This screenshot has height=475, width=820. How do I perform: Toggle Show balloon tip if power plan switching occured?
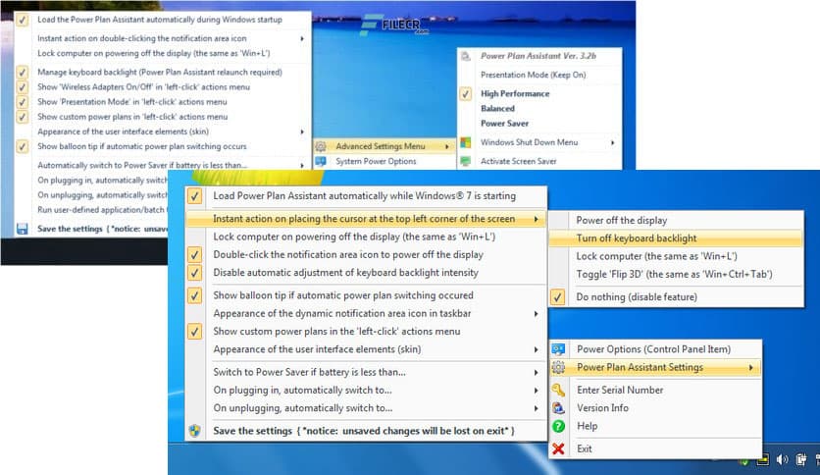pyautogui.click(x=194, y=295)
